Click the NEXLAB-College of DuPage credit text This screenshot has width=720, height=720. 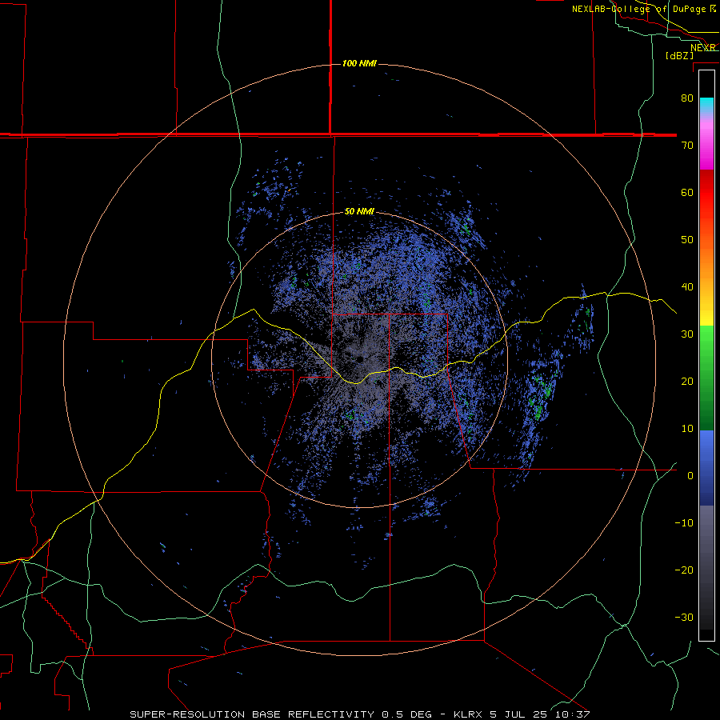pos(640,9)
